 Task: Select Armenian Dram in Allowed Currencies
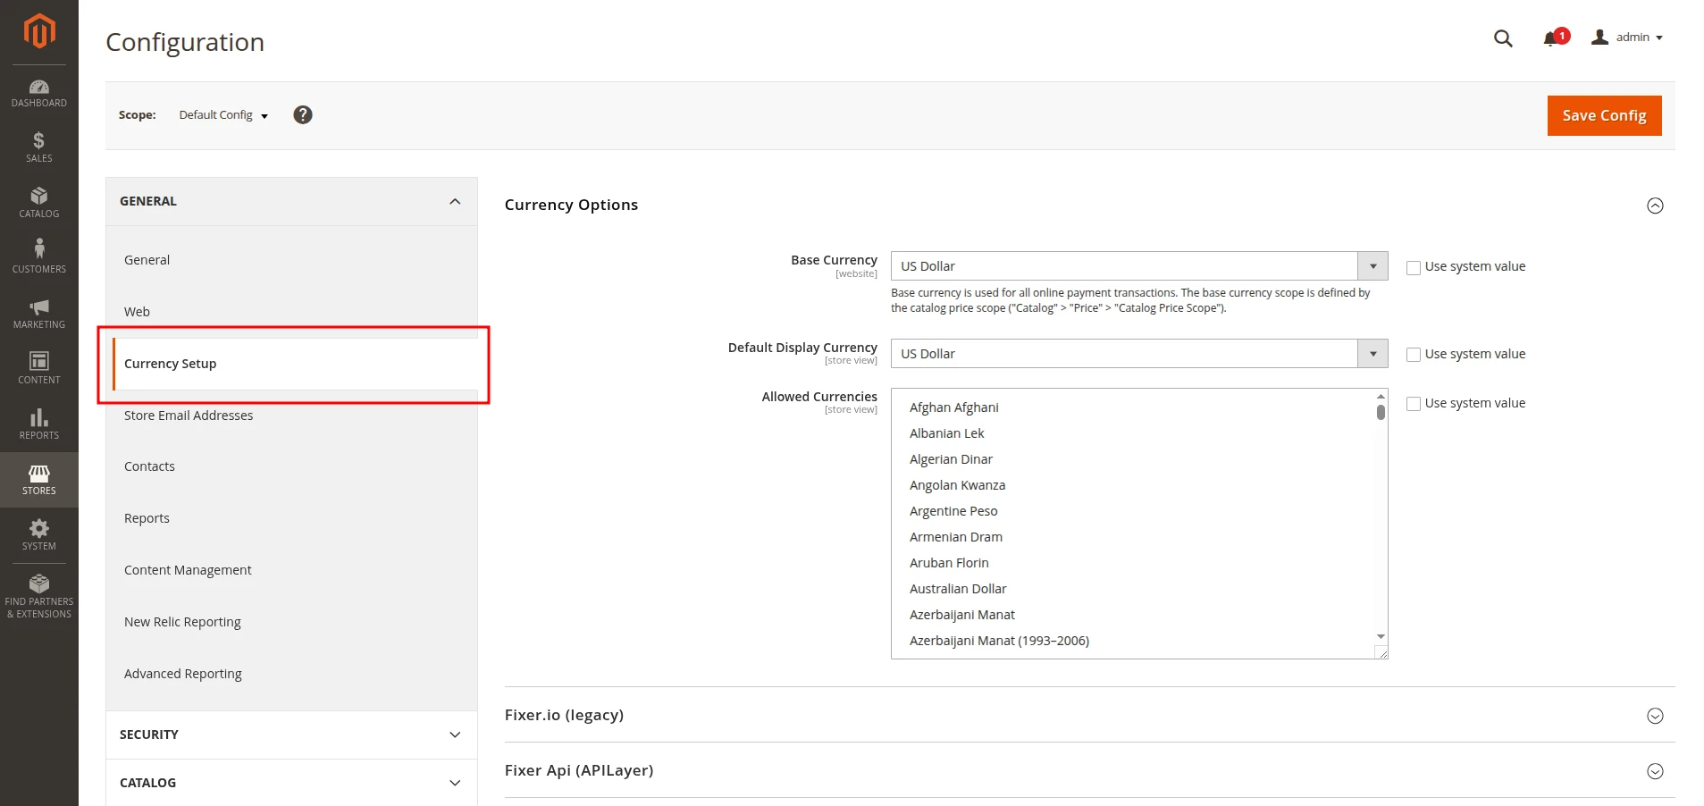click(x=1133, y=537)
